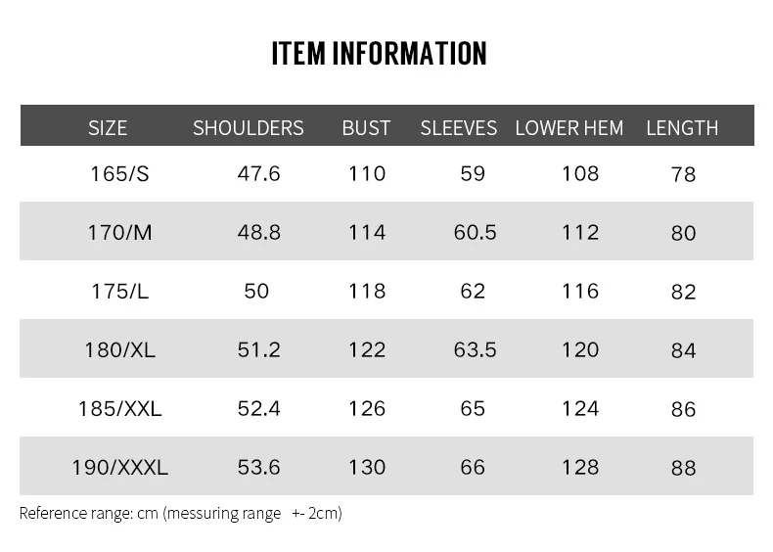Click the 185/XXL size label
This screenshot has height=552, width=773.
click(x=119, y=408)
